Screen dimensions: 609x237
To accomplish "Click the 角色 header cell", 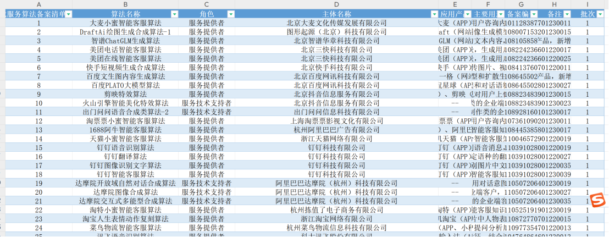I will coord(207,14).
